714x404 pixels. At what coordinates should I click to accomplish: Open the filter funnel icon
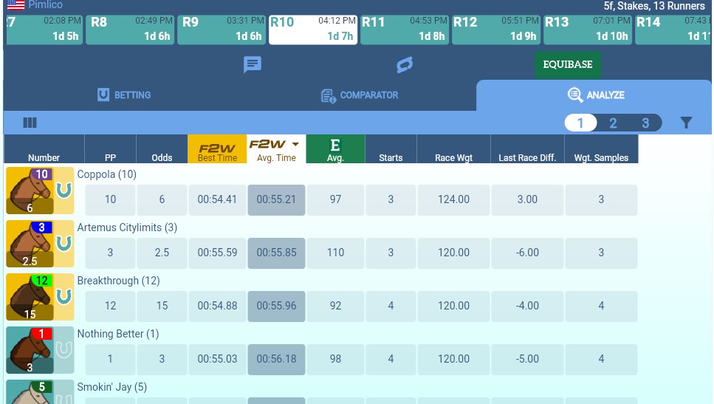[x=686, y=123]
